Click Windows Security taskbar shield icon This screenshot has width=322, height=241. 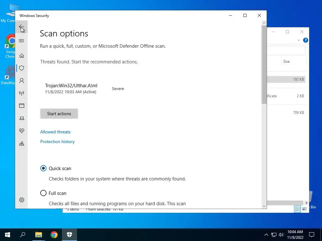point(69,235)
